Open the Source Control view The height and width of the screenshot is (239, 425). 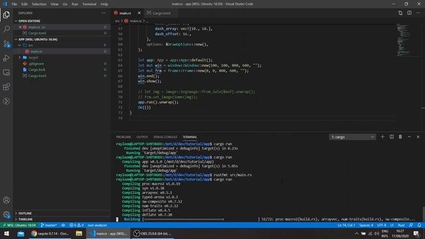[6, 43]
